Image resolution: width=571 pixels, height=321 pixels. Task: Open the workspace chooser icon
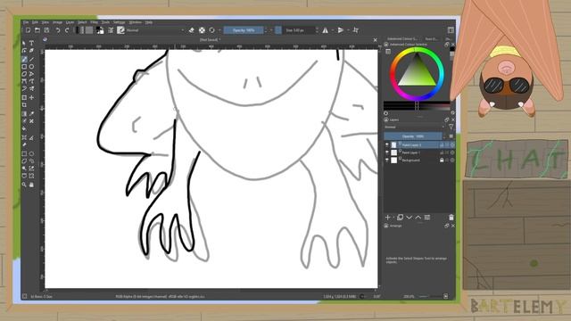(451, 30)
